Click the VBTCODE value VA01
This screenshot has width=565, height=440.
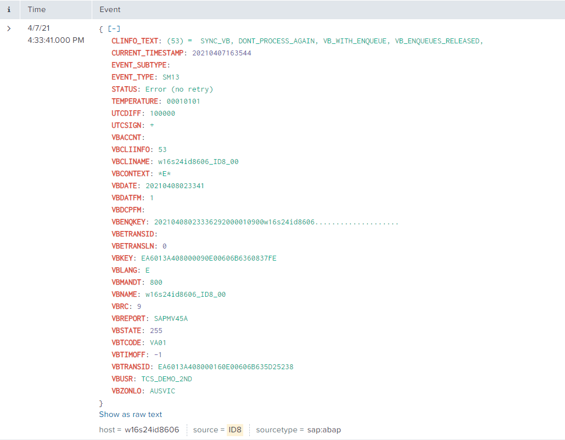(x=158, y=343)
